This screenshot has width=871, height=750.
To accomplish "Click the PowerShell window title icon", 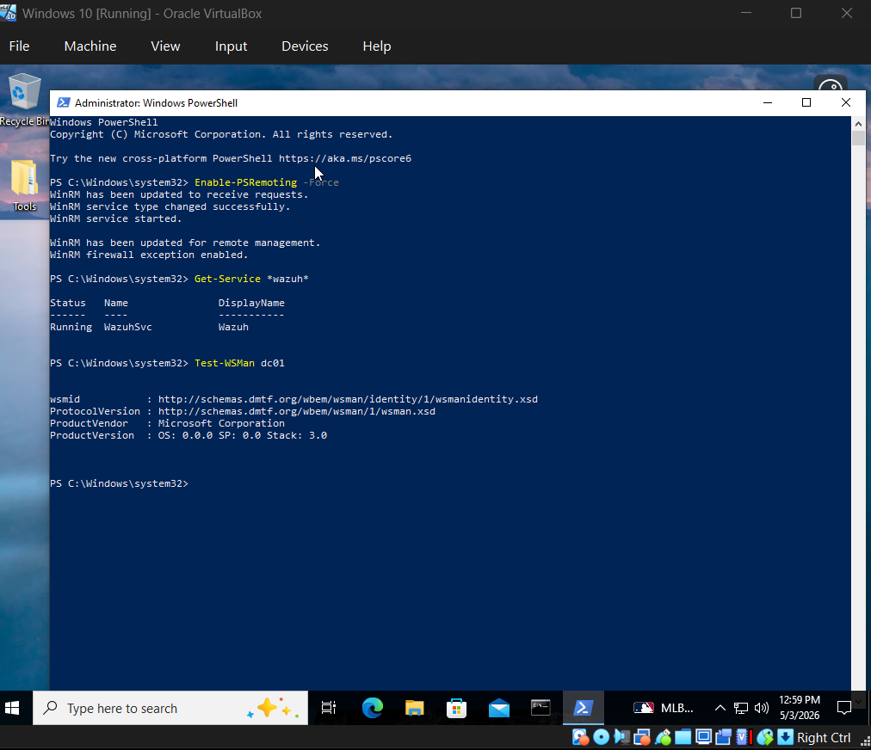I will coord(64,102).
